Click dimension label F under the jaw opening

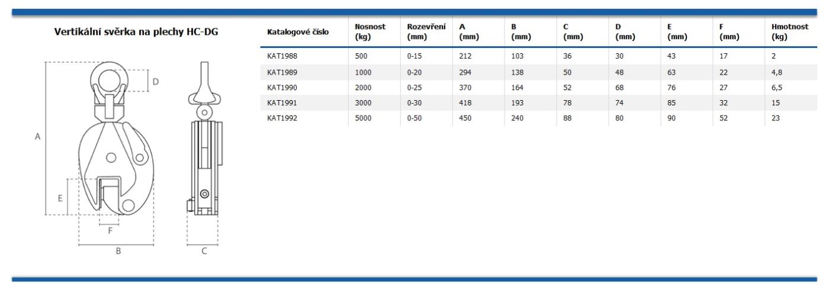pos(110,231)
